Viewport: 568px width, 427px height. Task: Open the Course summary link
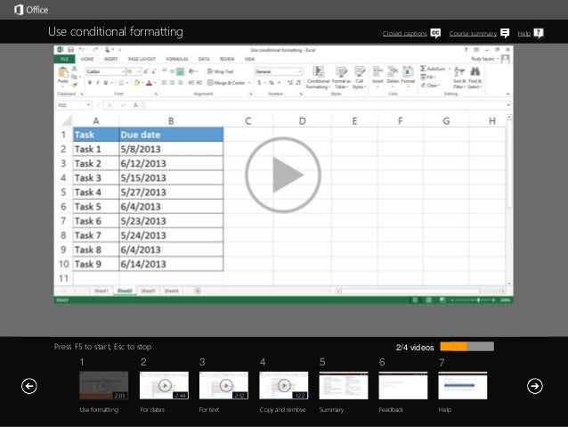point(473,34)
